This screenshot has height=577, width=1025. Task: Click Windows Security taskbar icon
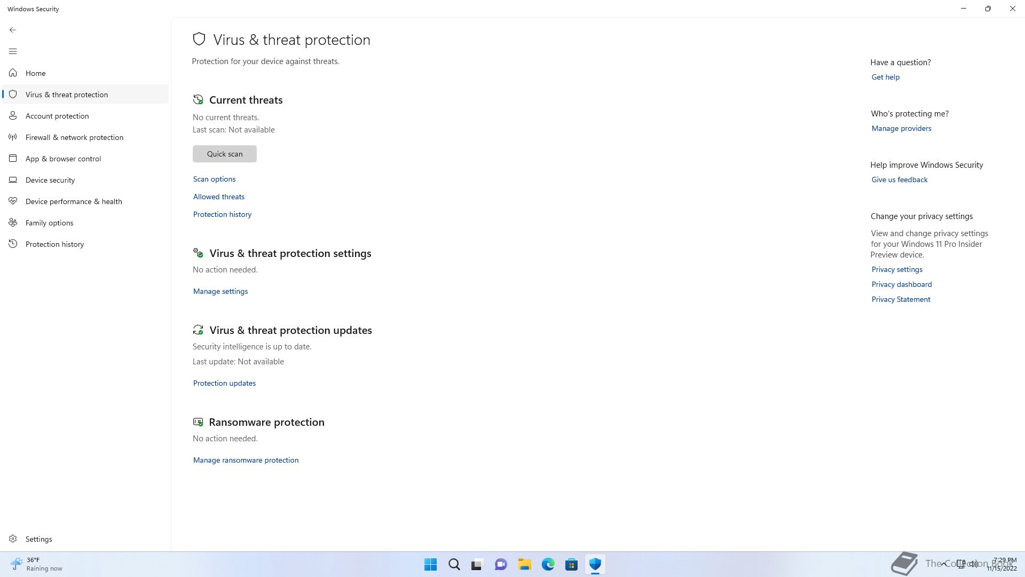point(595,564)
